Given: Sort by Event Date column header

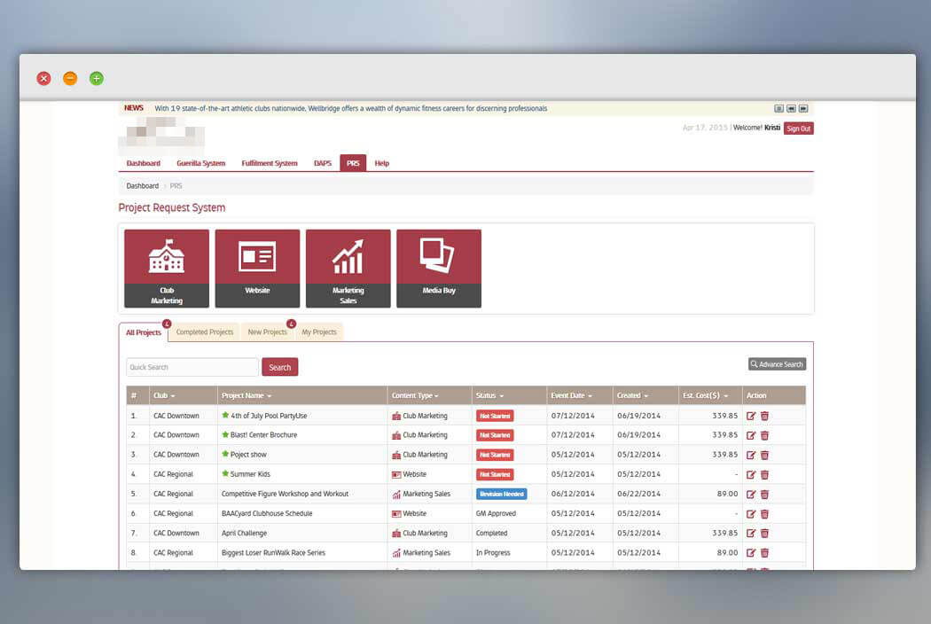Looking at the screenshot, I should click(571, 395).
